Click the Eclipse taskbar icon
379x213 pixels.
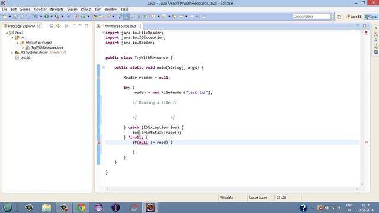150,208
